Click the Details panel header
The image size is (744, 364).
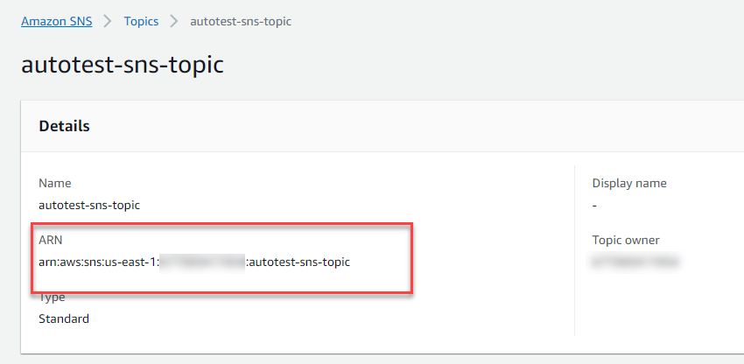click(64, 126)
